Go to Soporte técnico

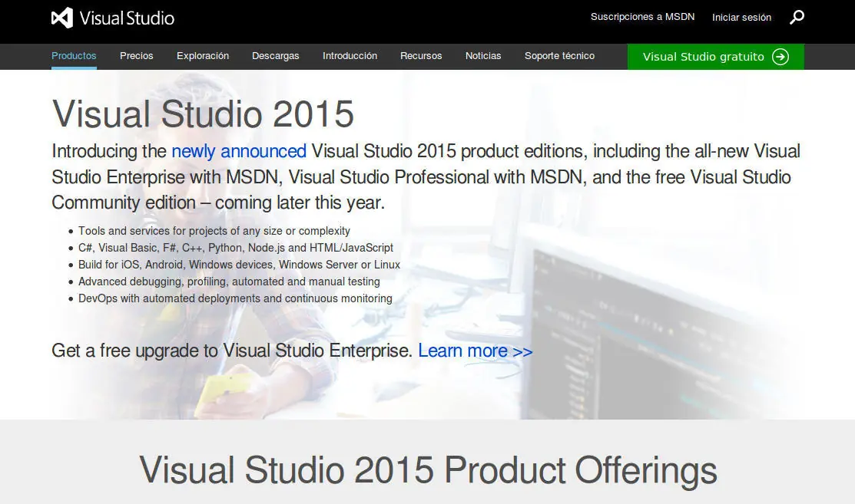[559, 55]
